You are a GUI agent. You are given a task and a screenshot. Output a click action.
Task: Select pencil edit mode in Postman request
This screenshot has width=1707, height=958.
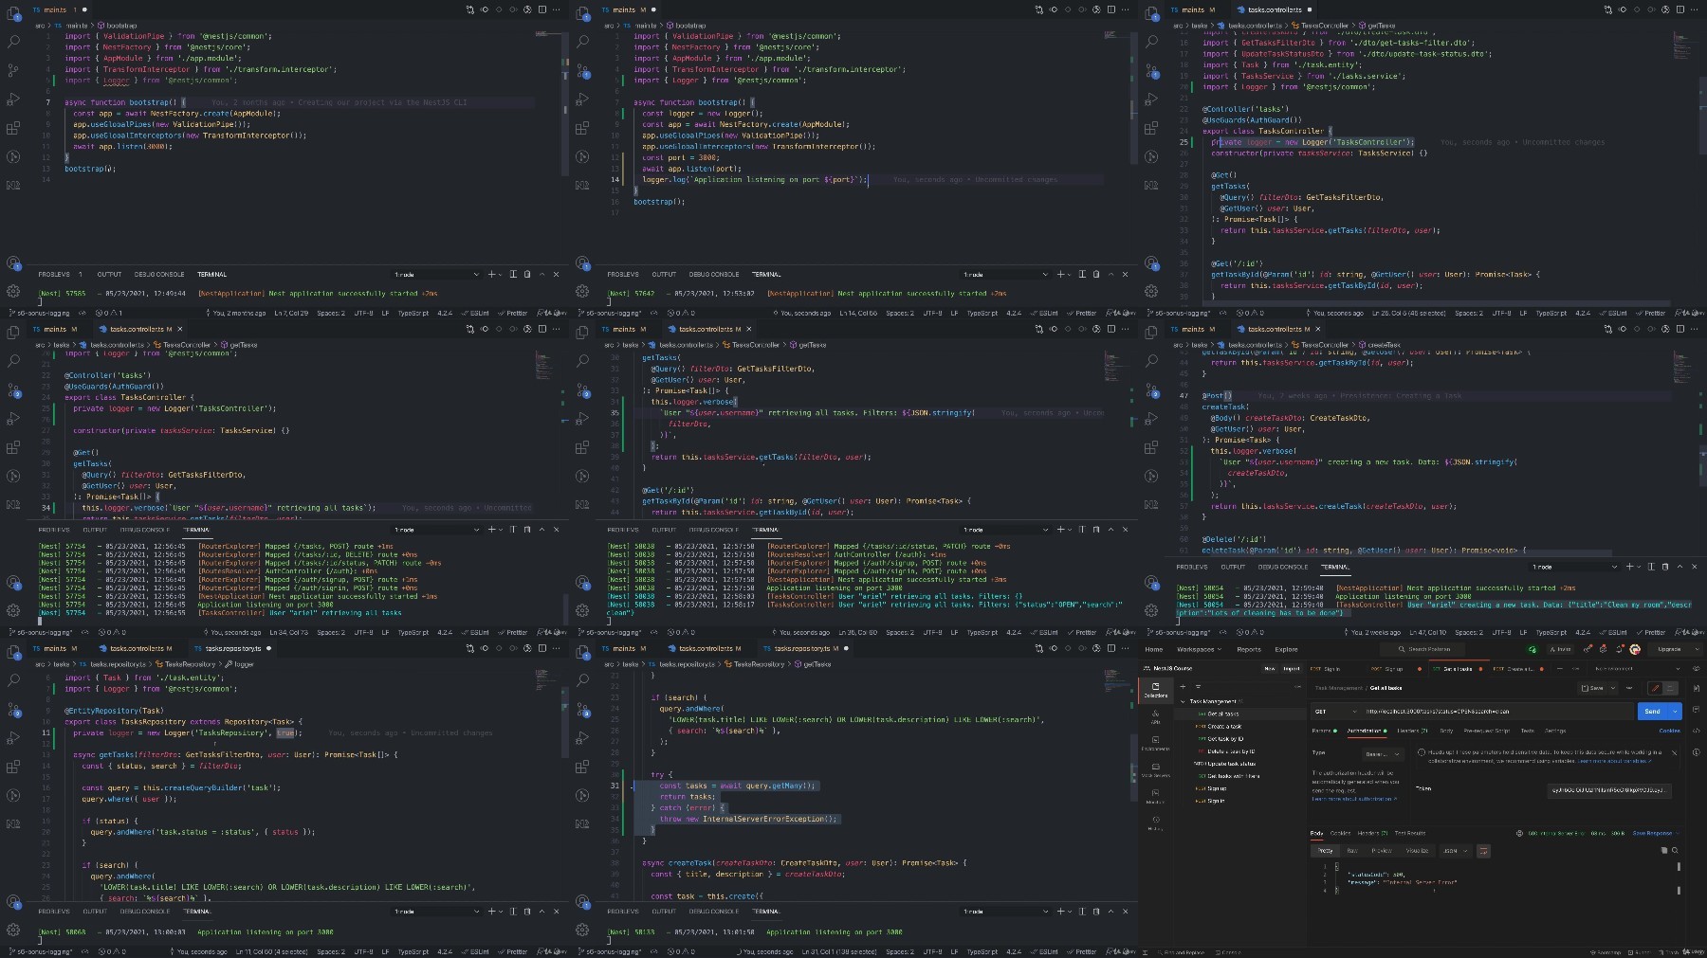(x=1655, y=688)
